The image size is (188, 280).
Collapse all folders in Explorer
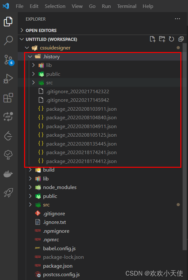(181, 39)
